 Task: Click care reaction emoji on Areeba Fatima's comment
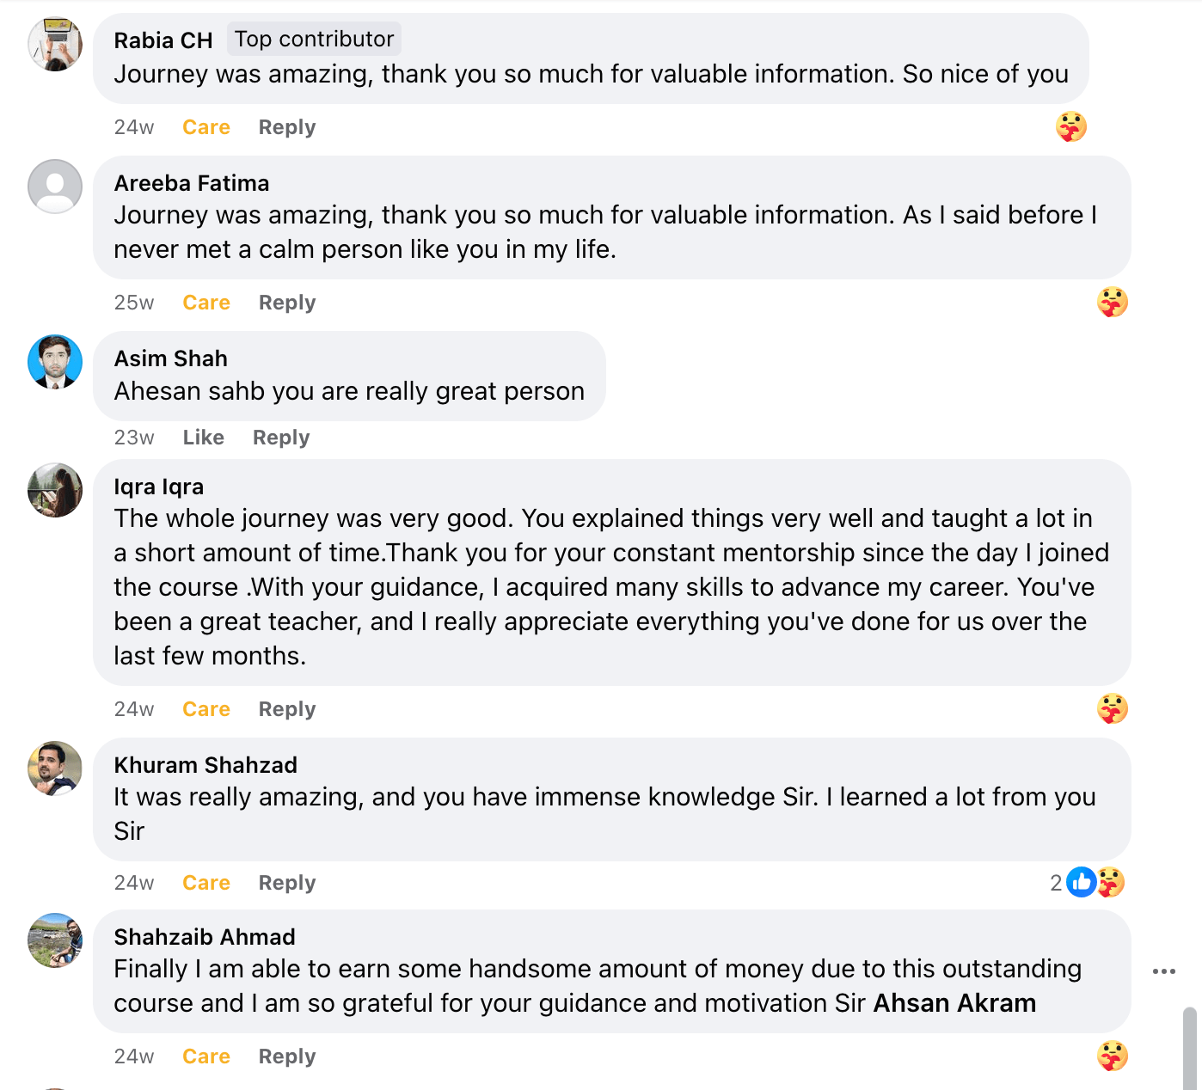1112,302
